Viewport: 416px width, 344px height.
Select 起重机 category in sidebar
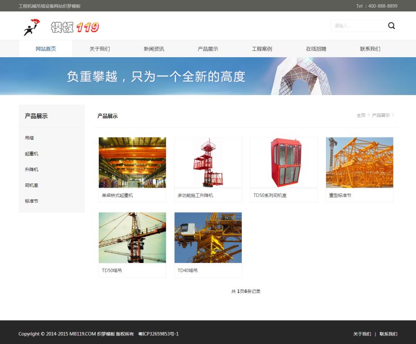[32, 154]
